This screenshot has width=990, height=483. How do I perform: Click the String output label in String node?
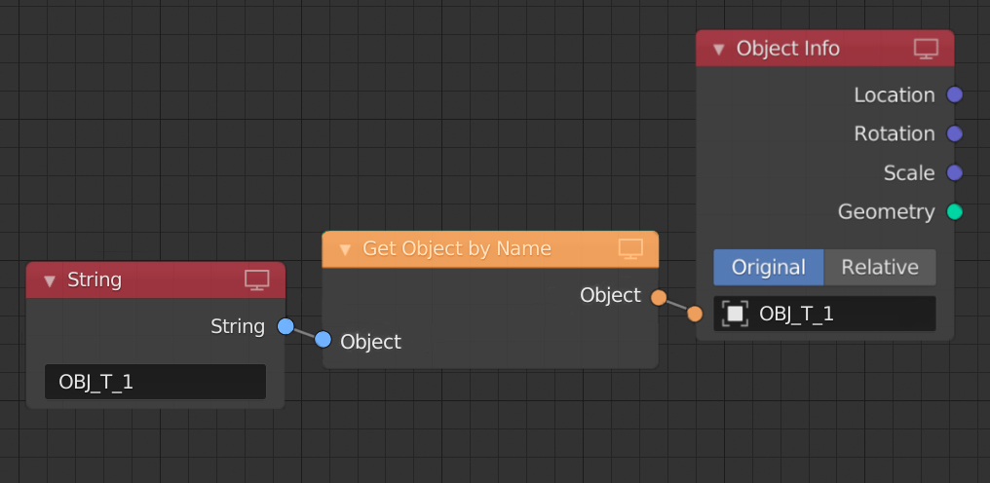(x=238, y=326)
